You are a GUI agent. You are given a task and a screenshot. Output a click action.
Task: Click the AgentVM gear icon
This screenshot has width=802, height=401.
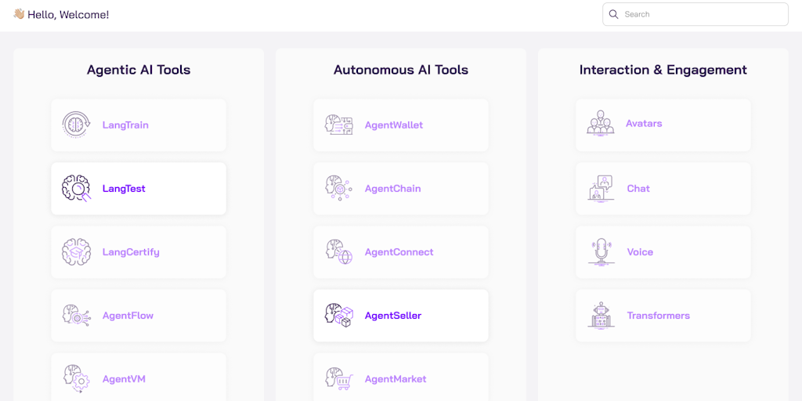77,379
